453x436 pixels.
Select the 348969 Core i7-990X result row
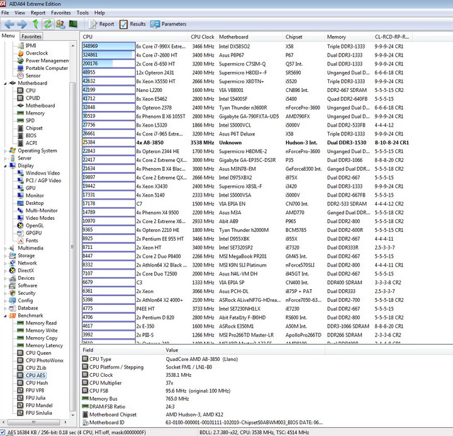(245, 46)
